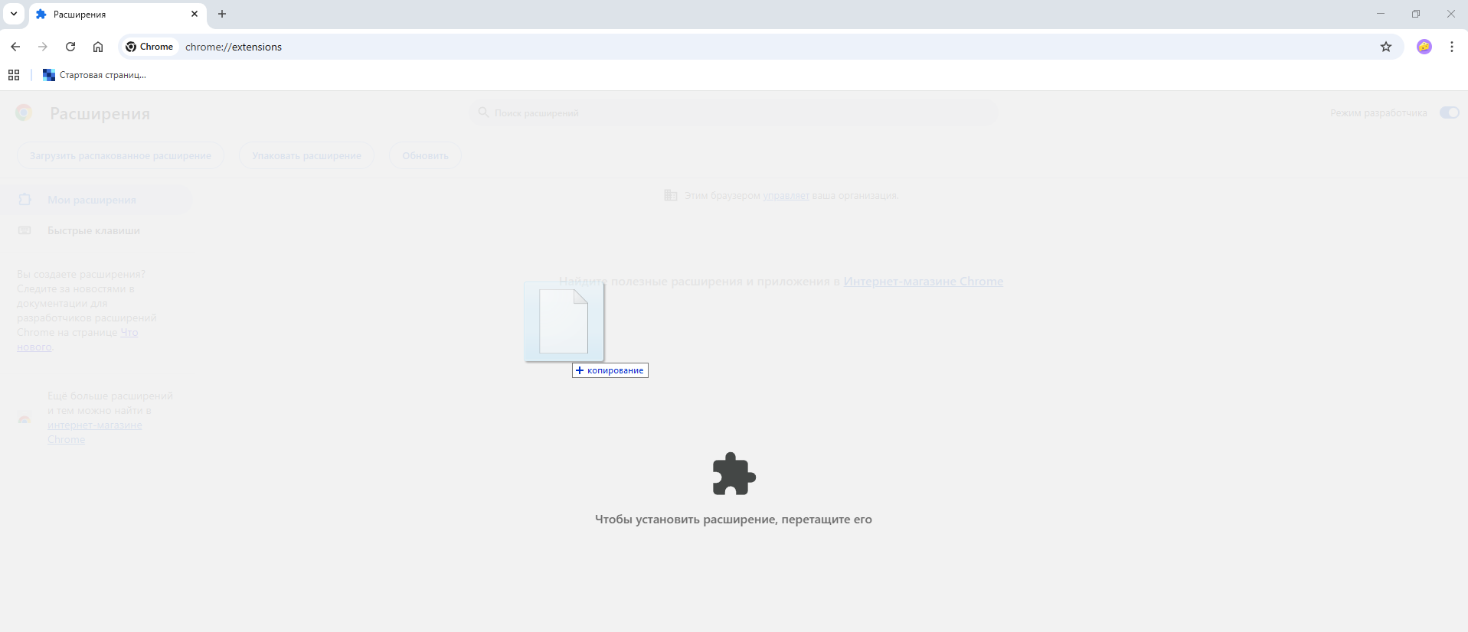
Task: Open Быстрые клавиши section
Action: tap(93, 230)
